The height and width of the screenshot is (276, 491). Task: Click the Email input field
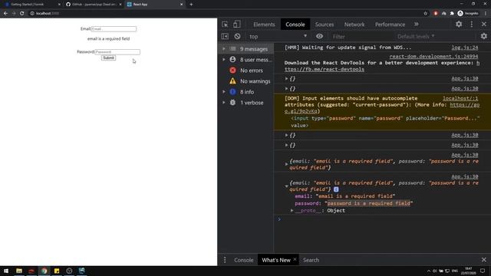coord(114,29)
